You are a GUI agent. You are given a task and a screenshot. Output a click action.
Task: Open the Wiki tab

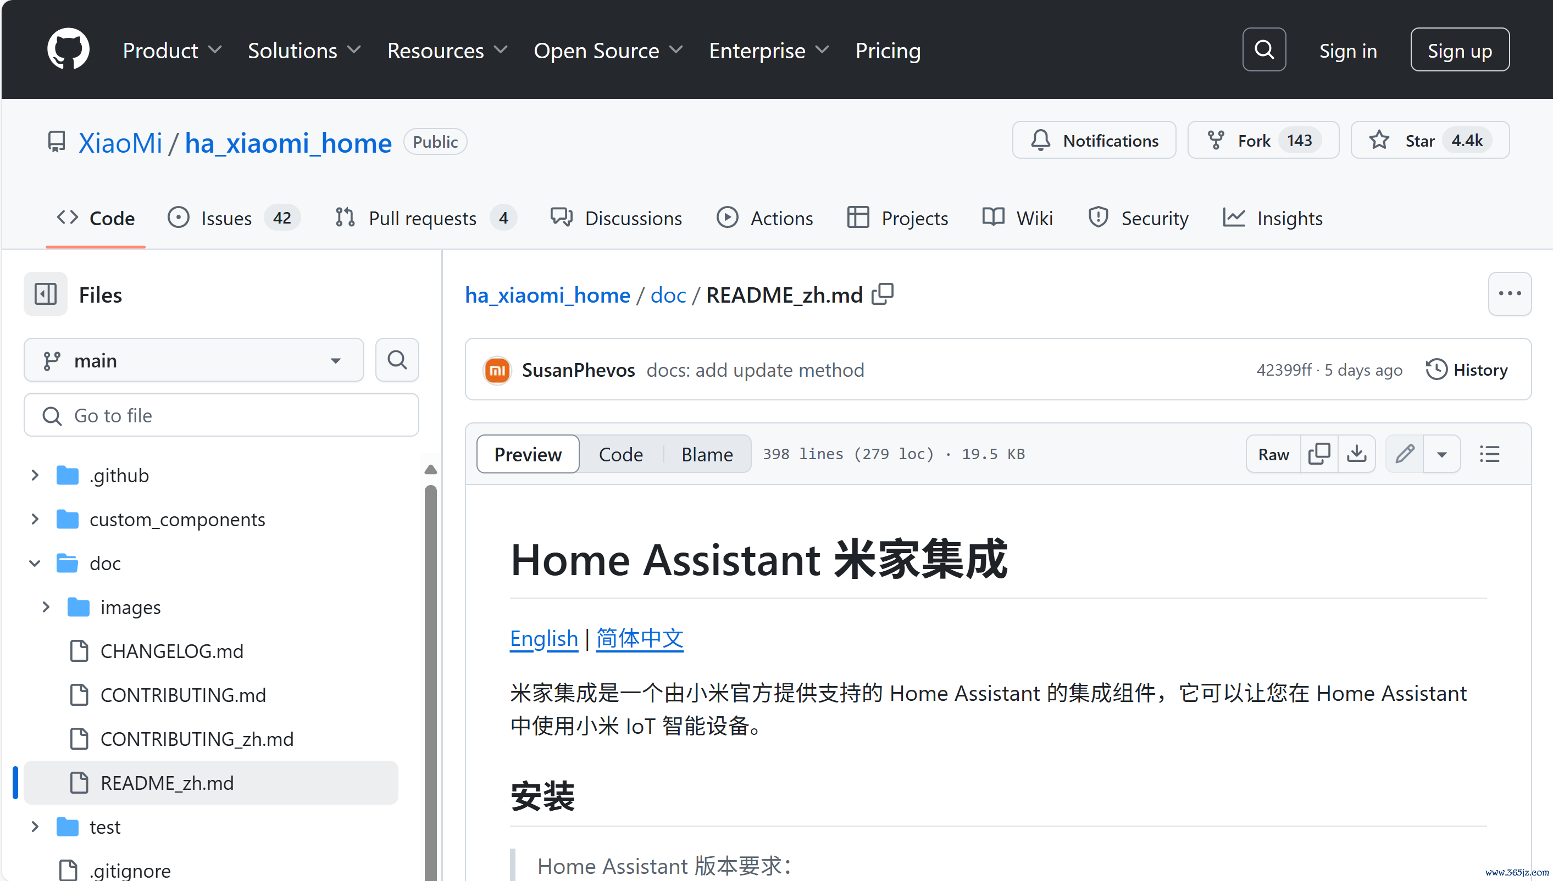[1017, 218]
